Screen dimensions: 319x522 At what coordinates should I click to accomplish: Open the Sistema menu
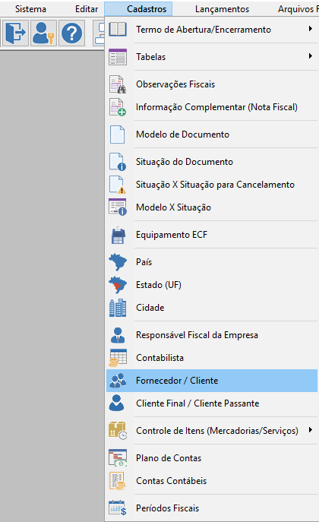point(30,9)
